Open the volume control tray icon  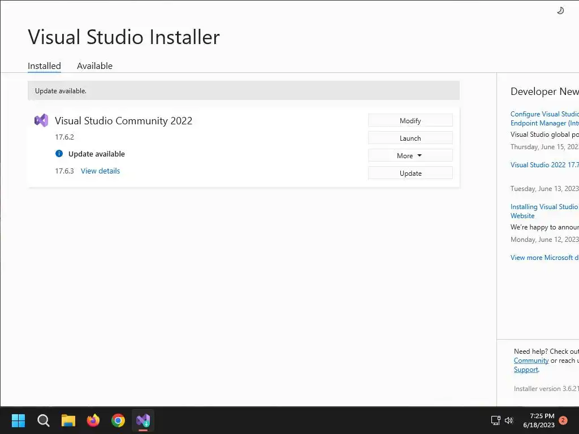tap(509, 420)
